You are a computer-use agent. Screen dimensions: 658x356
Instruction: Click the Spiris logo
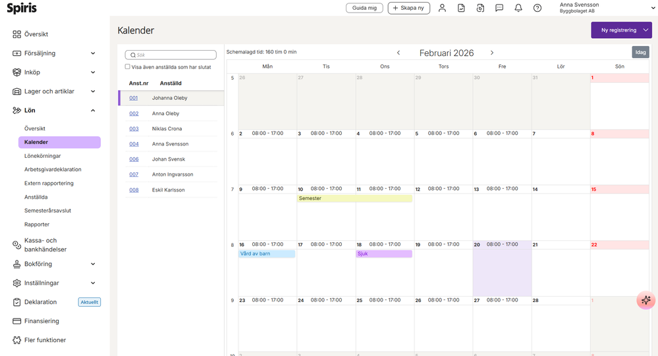coord(22,8)
